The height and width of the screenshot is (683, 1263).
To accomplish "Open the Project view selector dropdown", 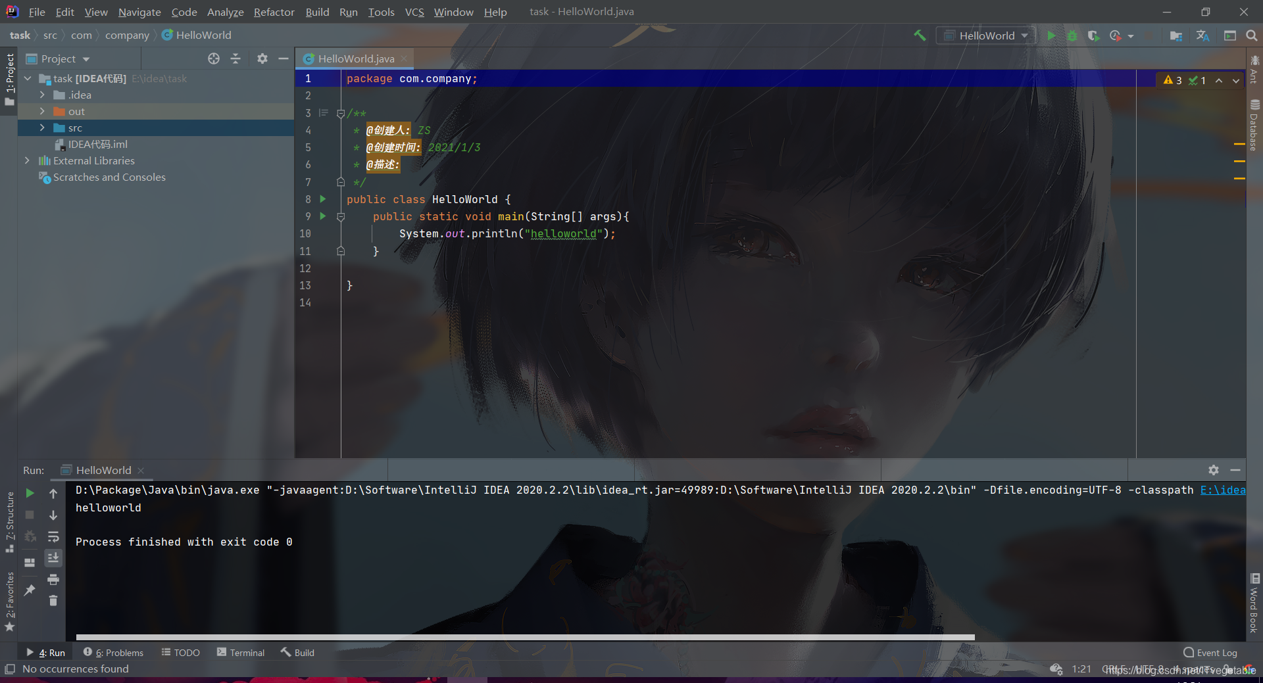I will point(58,59).
